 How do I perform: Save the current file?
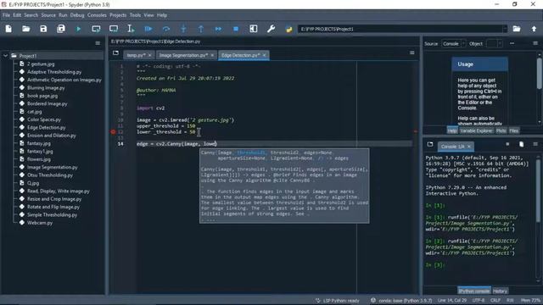[x=43, y=29]
